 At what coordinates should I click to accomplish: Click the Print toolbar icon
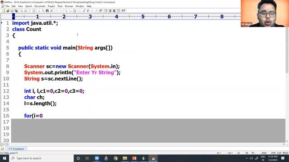coord(26,11)
